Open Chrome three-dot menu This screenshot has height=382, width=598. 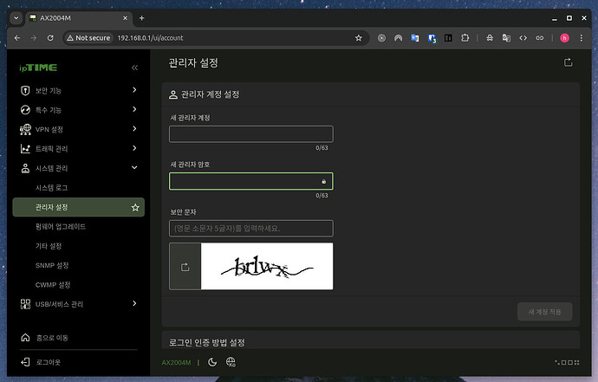pyautogui.click(x=582, y=38)
